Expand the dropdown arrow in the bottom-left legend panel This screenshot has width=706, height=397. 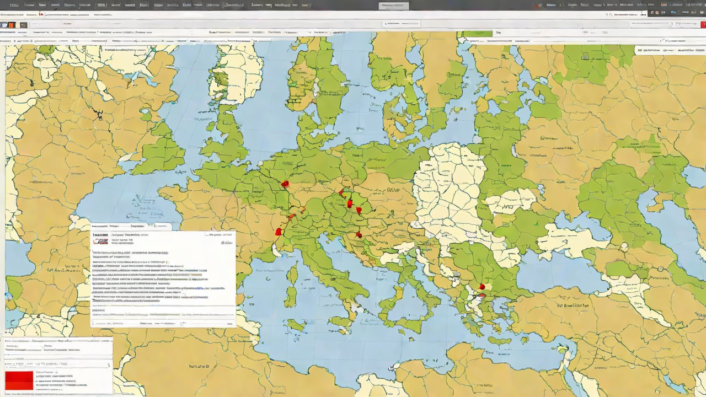click(108, 365)
